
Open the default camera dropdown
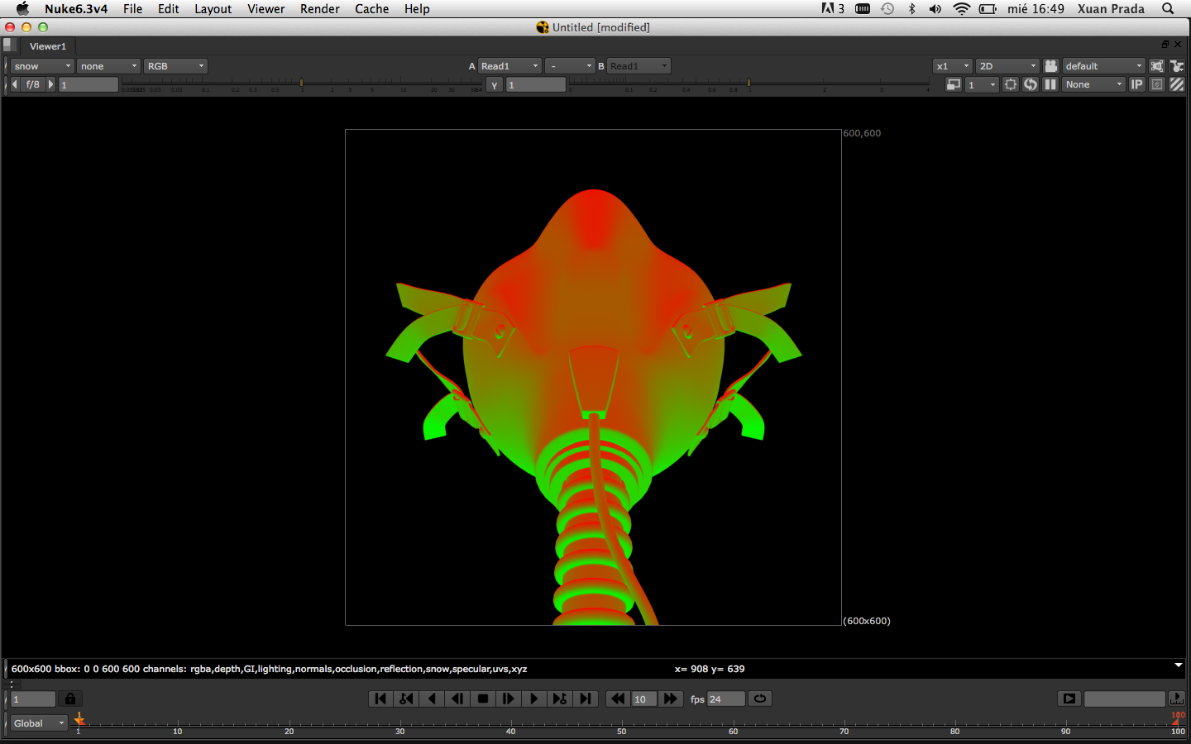(1103, 66)
